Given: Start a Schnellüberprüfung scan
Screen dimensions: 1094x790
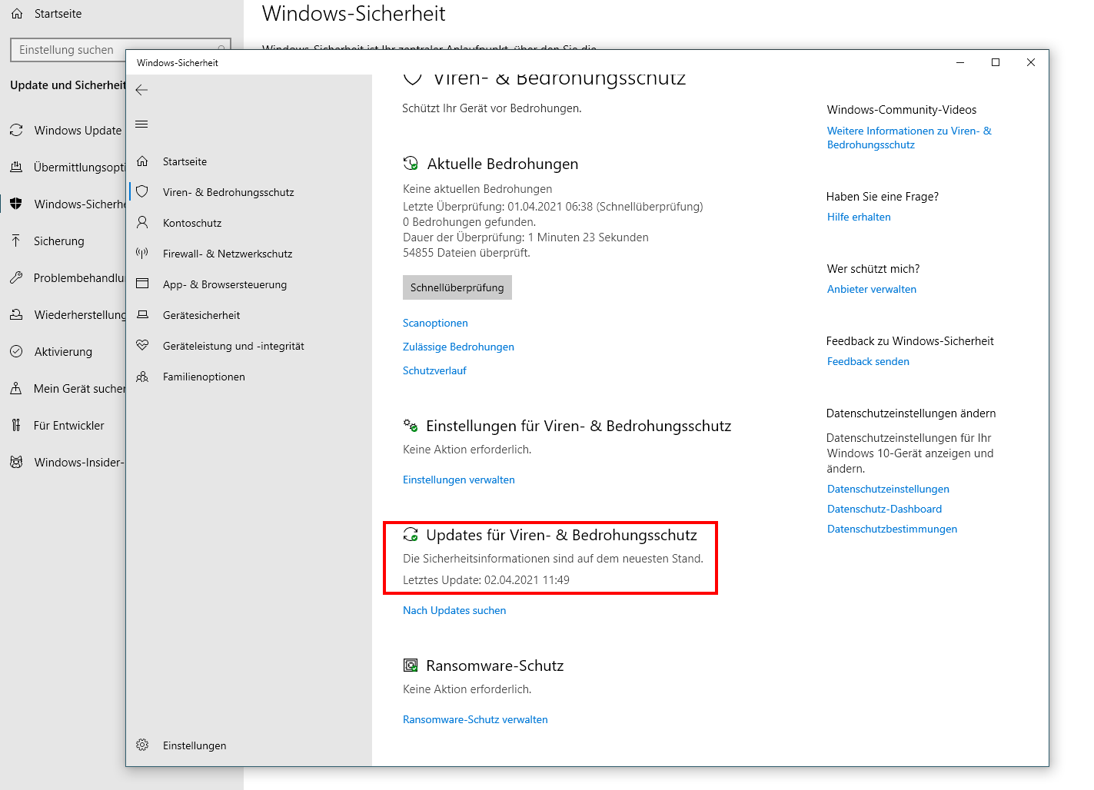Looking at the screenshot, I should (x=457, y=287).
